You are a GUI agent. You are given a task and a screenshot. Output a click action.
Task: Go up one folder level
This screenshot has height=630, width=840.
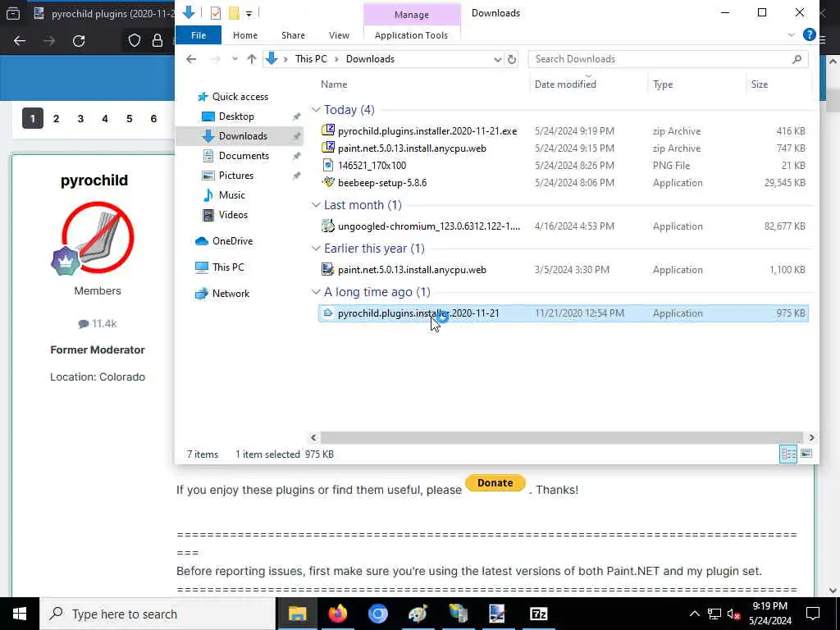(x=251, y=59)
